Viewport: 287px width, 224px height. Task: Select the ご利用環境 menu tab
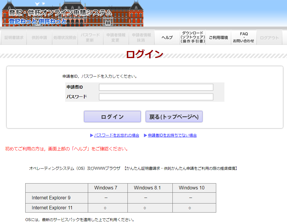tap(218, 38)
